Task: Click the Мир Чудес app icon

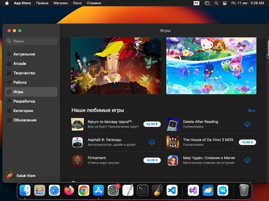Action: [173, 160]
